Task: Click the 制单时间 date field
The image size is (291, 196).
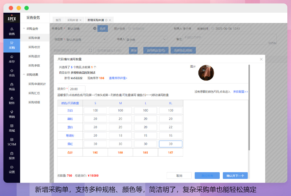Action: click(230, 29)
